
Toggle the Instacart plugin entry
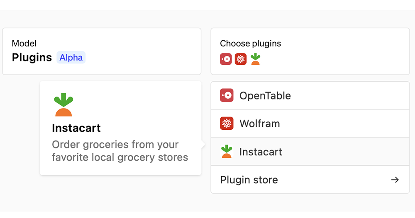310,151
